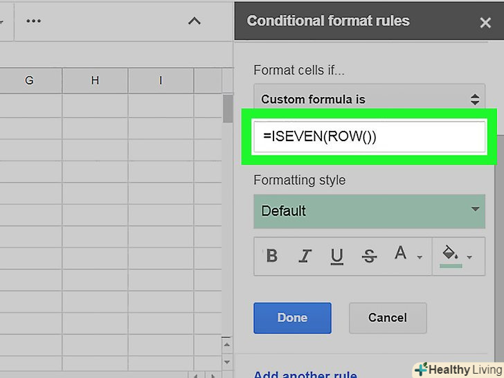Open the 'Custom formula is' condition dropdown
Viewport: 504px width, 378px height.
click(x=369, y=99)
